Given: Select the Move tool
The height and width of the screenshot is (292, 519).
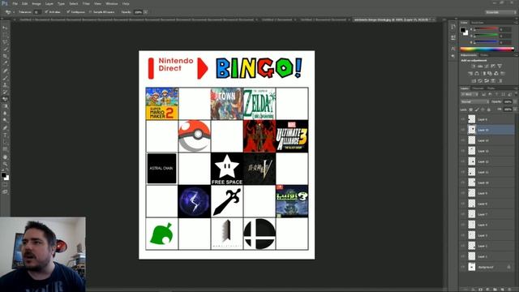Looking at the screenshot, I should point(5,28).
